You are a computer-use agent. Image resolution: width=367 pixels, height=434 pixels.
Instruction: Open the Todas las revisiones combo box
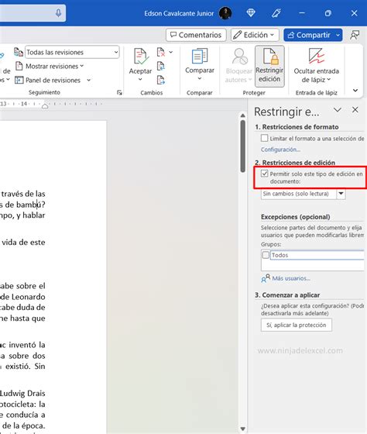pos(72,52)
